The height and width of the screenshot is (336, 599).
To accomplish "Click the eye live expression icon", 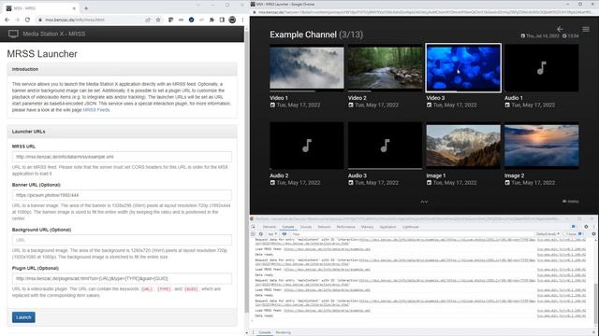I will [x=285, y=234].
